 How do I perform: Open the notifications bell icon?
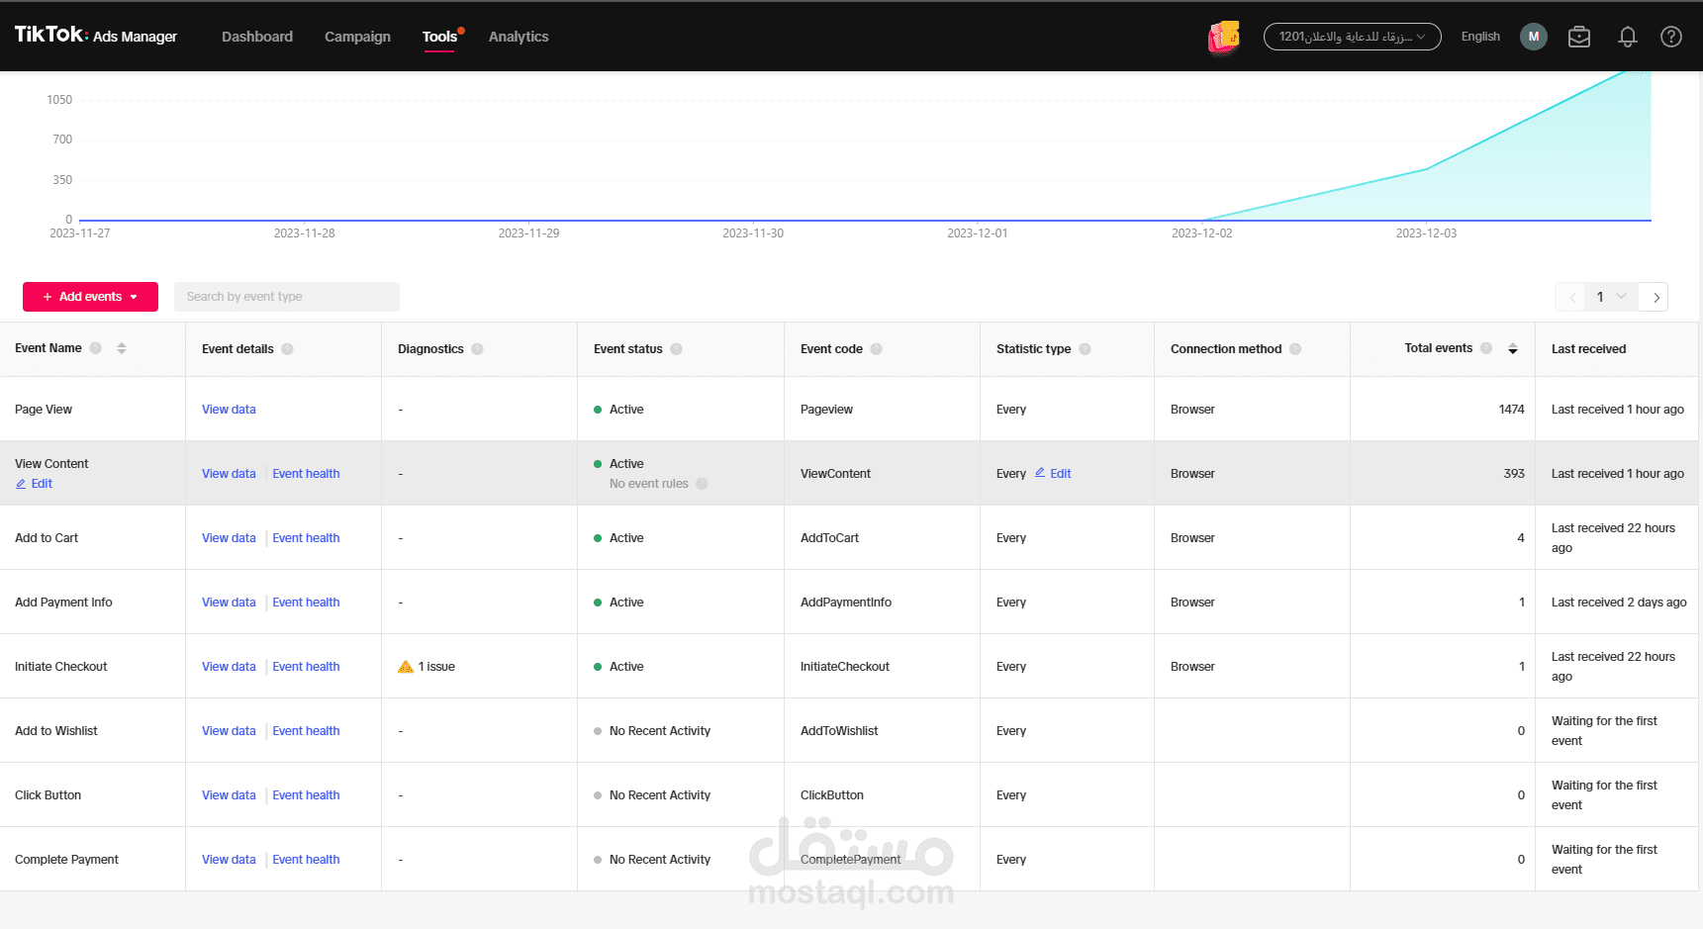[1628, 37]
